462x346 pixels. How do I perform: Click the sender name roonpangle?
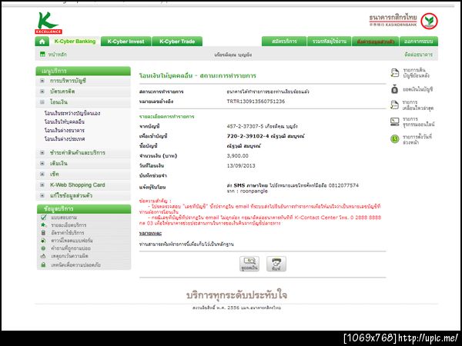pyautogui.click(x=253, y=191)
